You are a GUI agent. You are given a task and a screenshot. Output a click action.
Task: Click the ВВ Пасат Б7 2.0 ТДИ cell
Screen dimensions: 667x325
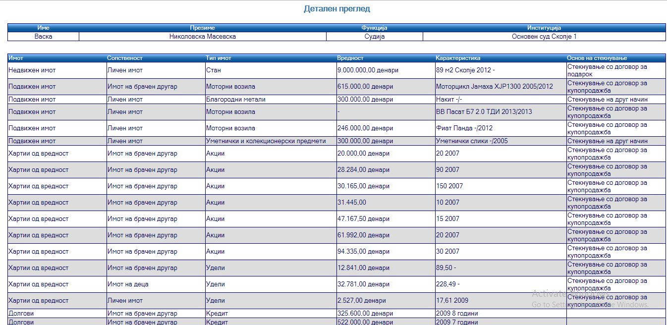pos(484,112)
